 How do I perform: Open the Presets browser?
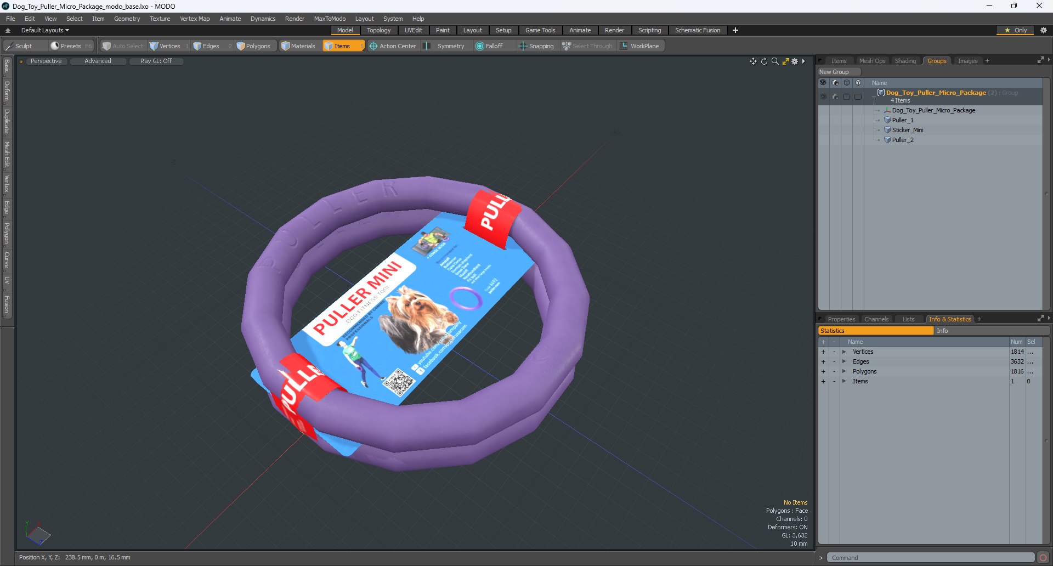(71, 46)
